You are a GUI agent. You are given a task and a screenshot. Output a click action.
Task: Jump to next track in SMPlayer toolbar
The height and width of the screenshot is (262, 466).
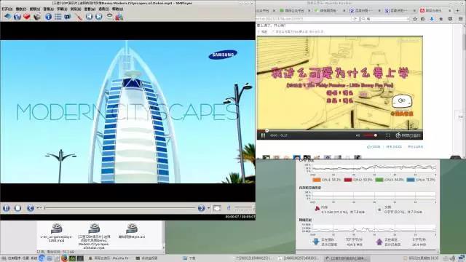[x=99, y=17]
